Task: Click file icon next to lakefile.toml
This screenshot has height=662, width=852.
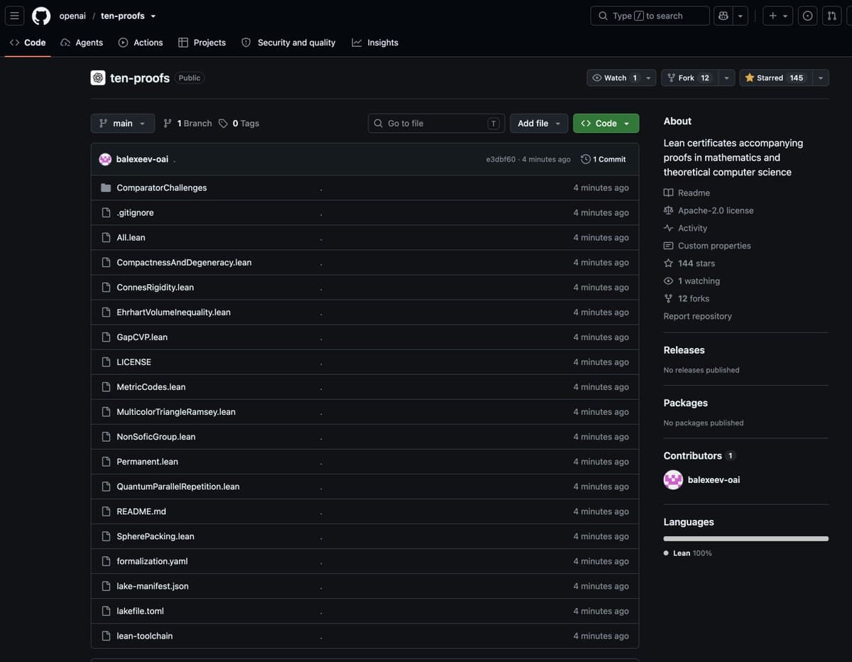Action: [x=106, y=610]
